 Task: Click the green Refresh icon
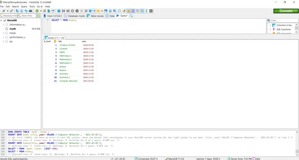[37, 11]
